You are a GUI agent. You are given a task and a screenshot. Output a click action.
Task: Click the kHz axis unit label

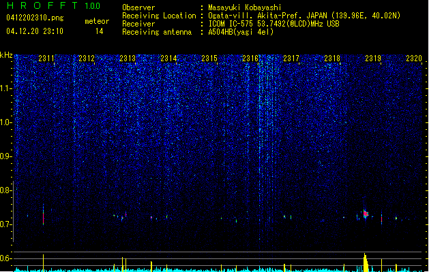(x=6, y=55)
